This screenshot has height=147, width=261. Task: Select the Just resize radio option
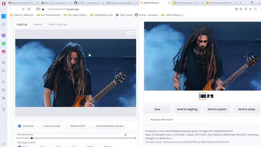click(26, 126)
